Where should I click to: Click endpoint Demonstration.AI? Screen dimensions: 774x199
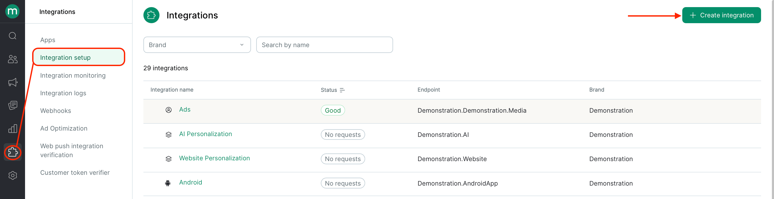click(443, 135)
